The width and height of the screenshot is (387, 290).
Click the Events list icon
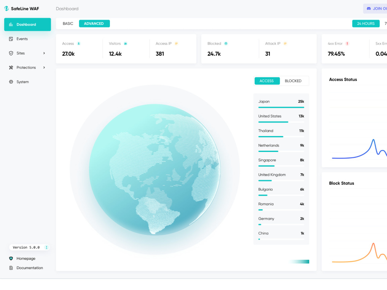[11, 39]
